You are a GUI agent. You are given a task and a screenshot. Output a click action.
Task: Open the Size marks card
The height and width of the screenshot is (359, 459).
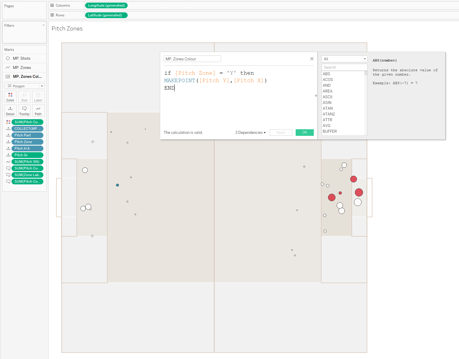pyautogui.click(x=24, y=97)
